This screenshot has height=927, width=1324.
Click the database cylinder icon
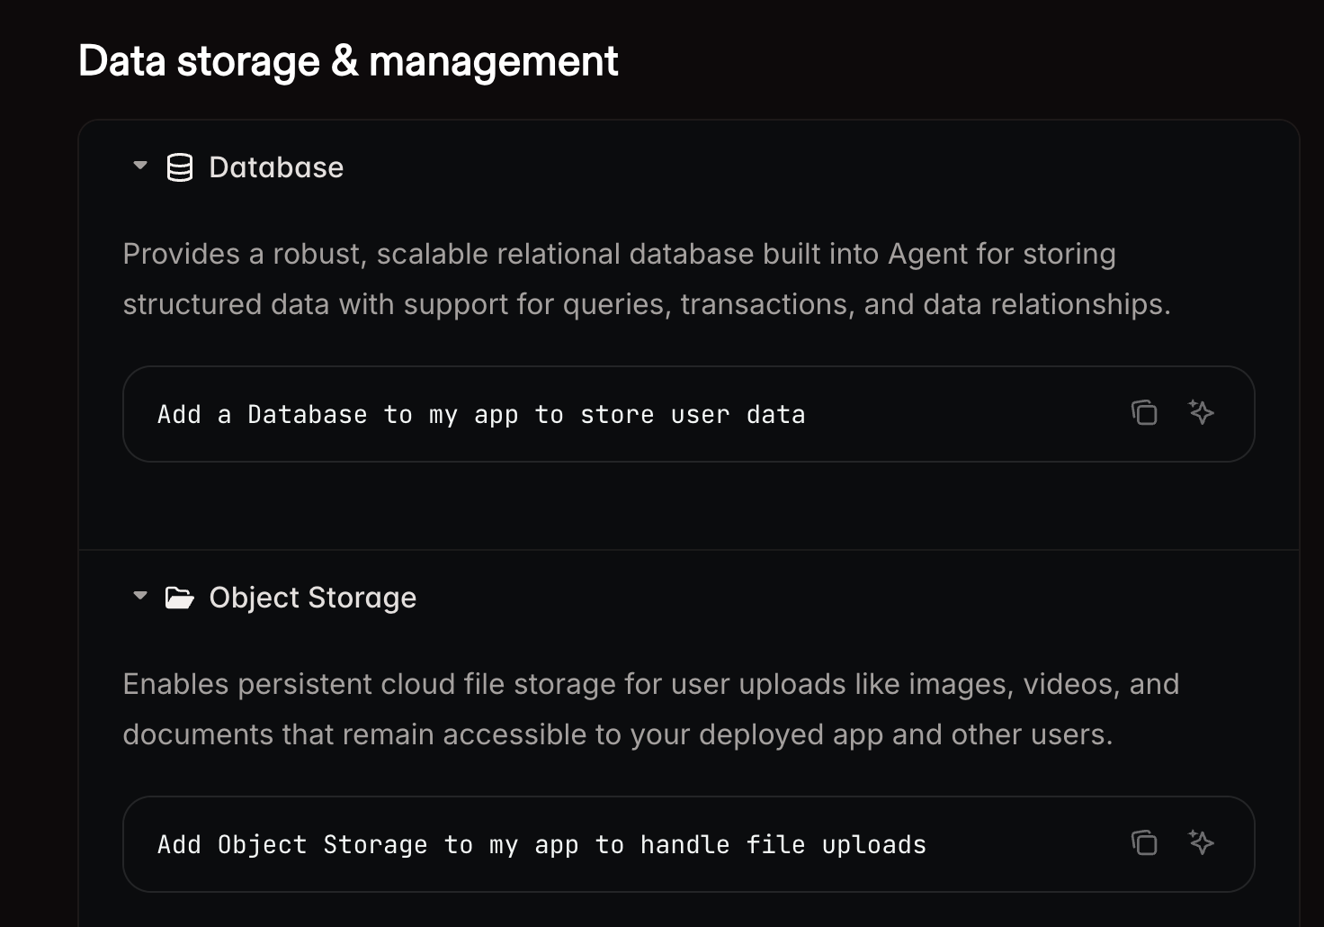tap(180, 167)
